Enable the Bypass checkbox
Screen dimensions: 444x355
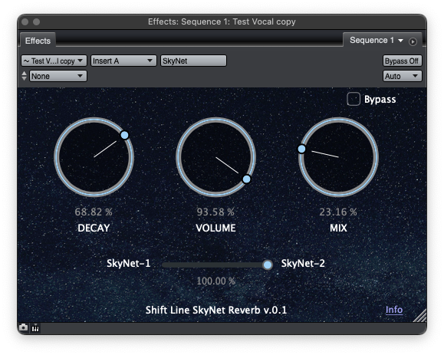click(354, 99)
